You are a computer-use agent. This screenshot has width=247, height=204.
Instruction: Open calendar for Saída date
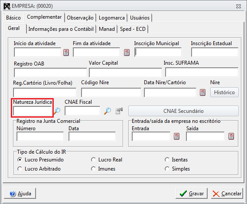pos(231,136)
